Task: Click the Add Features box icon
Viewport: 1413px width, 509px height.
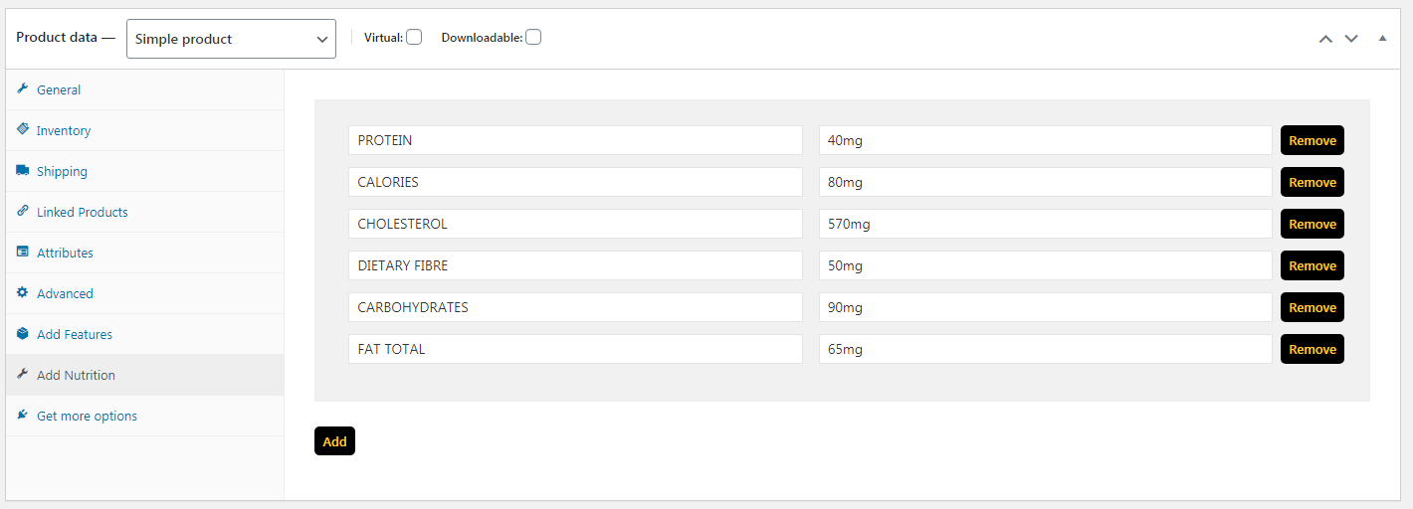Action: [23, 333]
